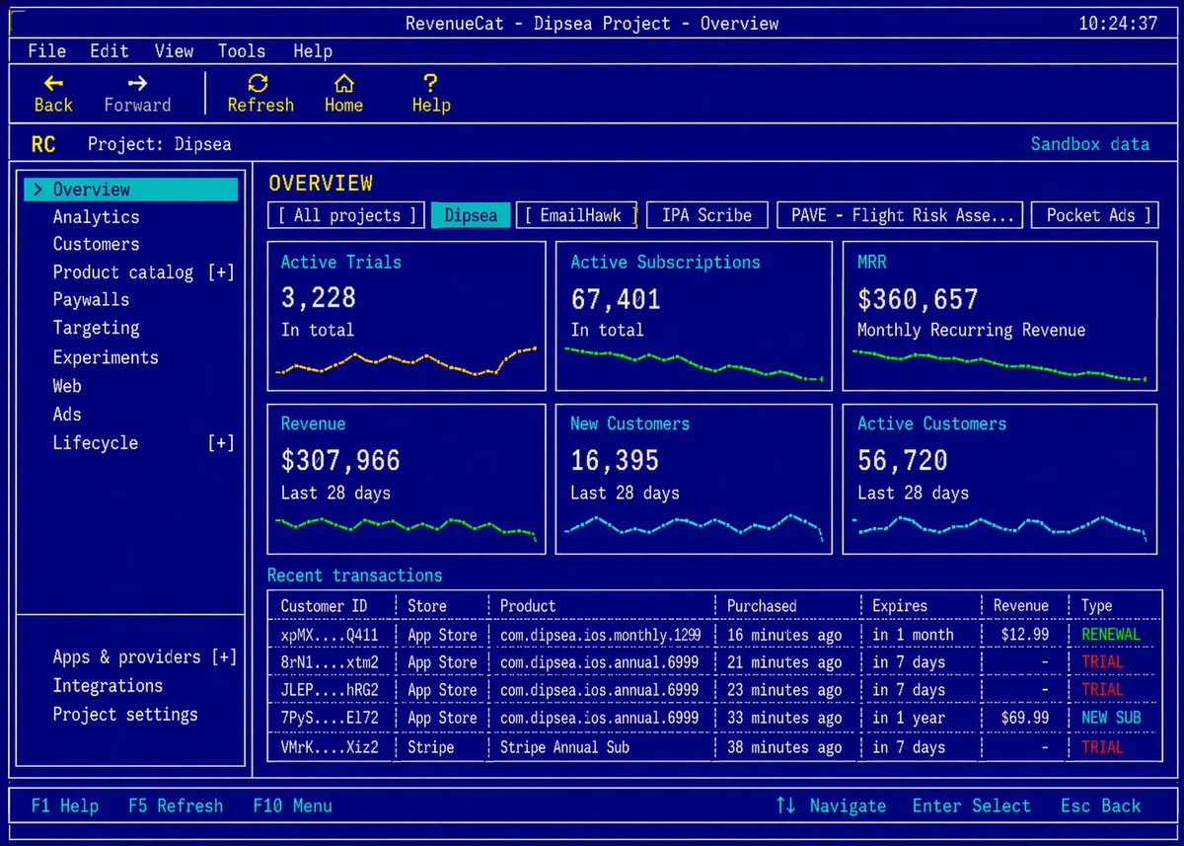This screenshot has height=846, width=1184.
Task: Expand Product catalog with [+]
Action: [x=221, y=272]
